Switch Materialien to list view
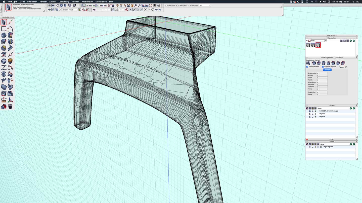 point(341,41)
